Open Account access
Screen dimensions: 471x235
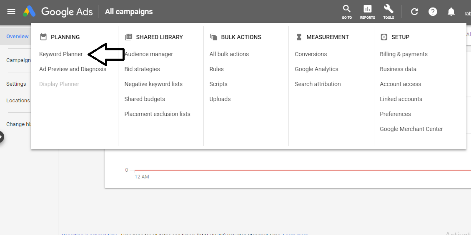[x=401, y=84]
